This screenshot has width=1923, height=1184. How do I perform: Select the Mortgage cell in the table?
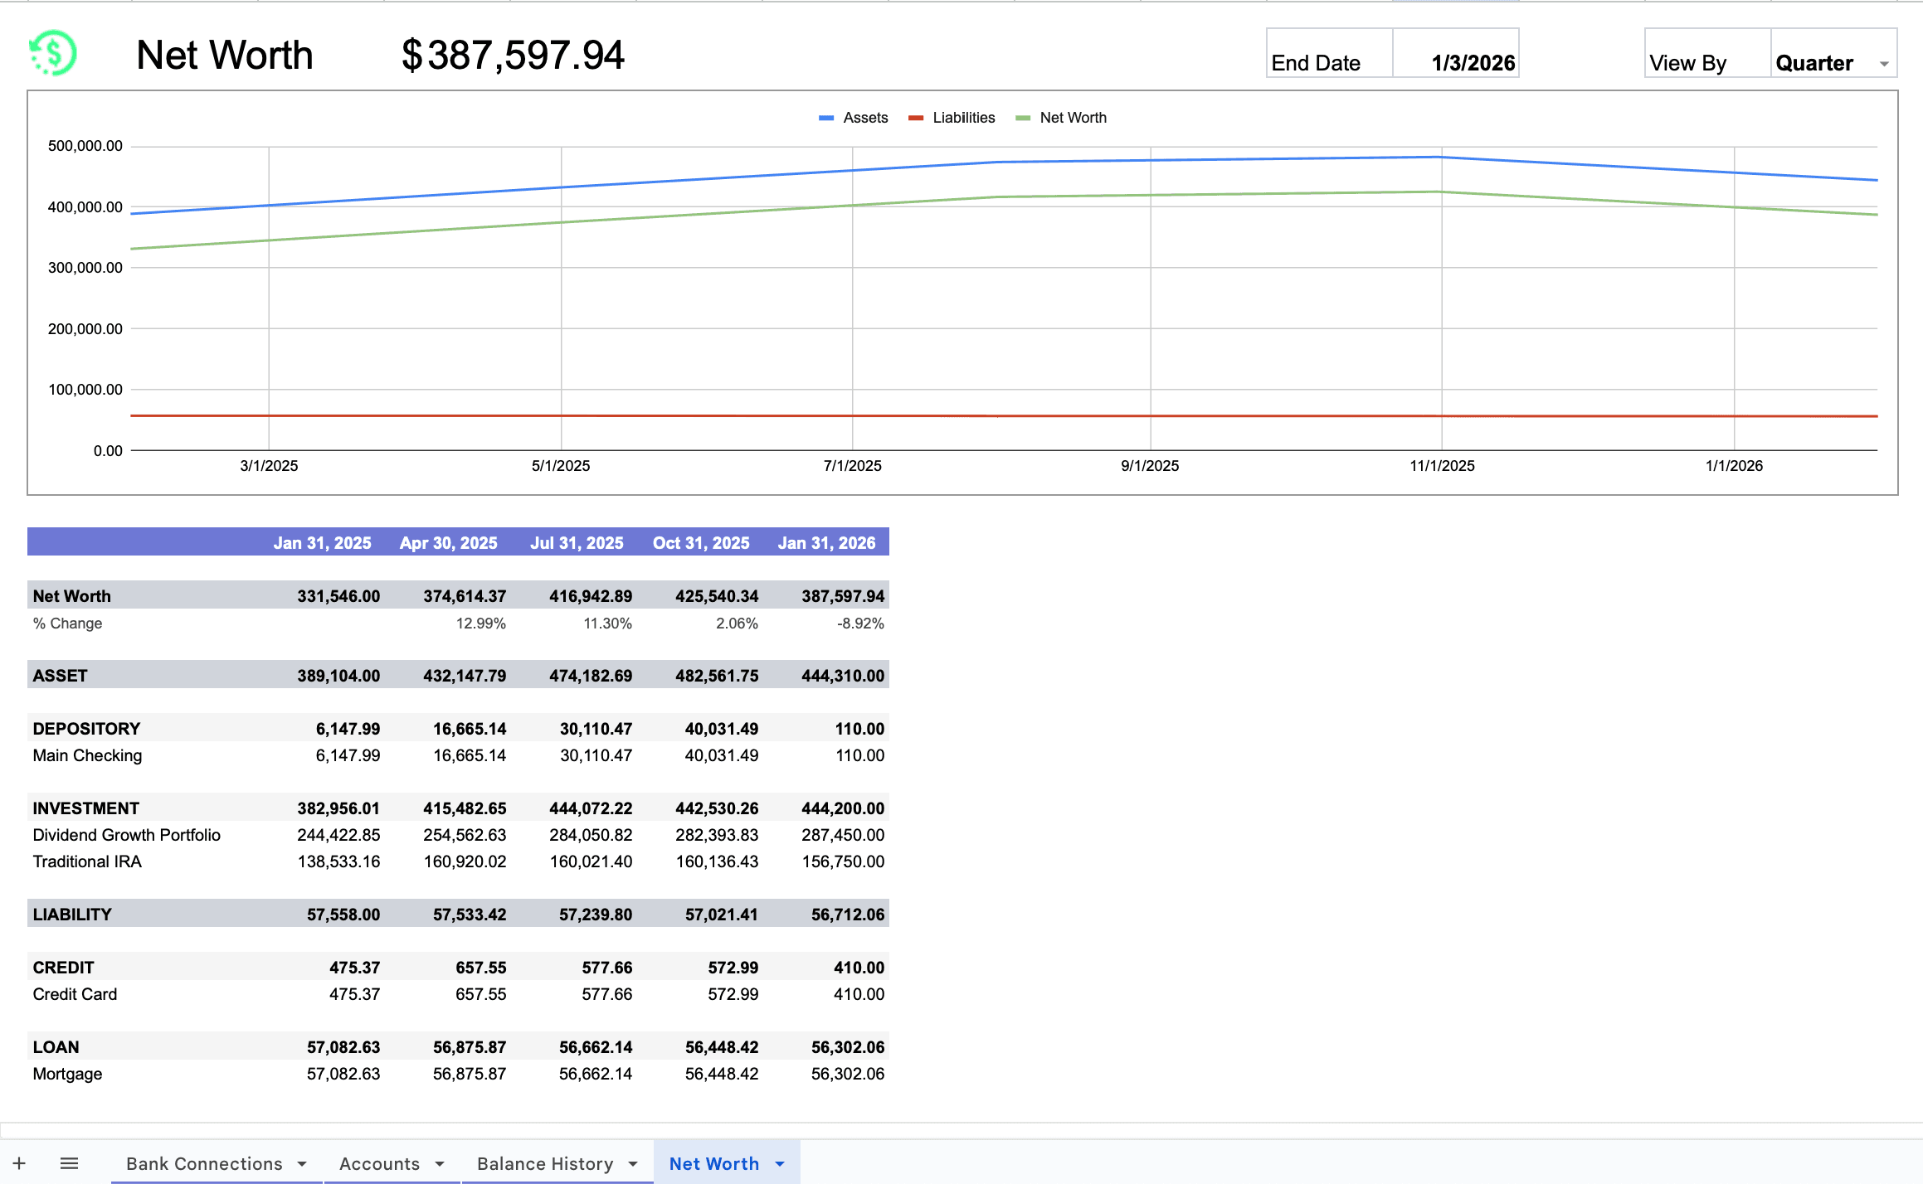(67, 1073)
